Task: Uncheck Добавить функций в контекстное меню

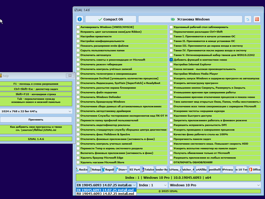Action: [171, 60]
